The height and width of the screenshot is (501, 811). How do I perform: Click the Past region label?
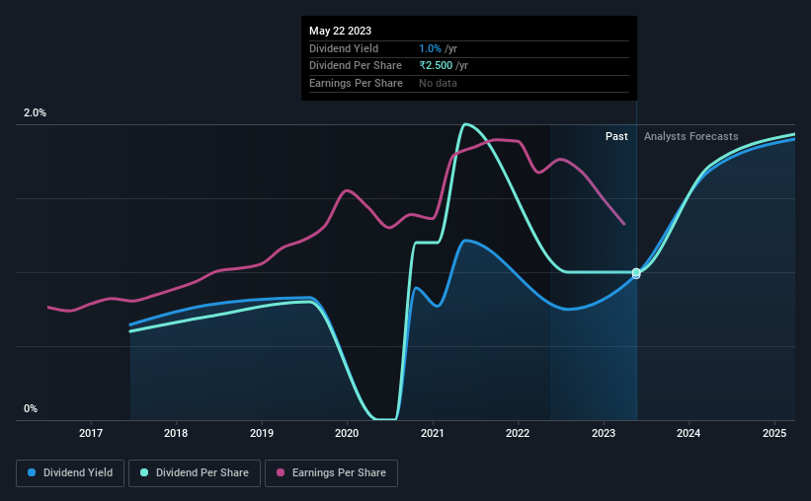tap(616, 136)
